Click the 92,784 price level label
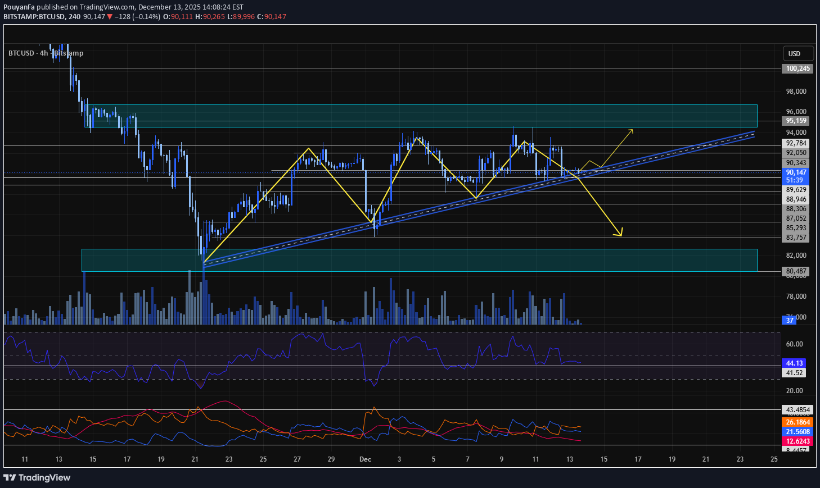This screenshot has width=820, height=488. pyautogui.click(x=796, y=143)
